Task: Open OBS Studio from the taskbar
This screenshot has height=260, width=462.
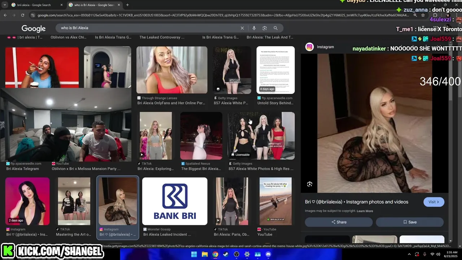Action: (236, 254)
